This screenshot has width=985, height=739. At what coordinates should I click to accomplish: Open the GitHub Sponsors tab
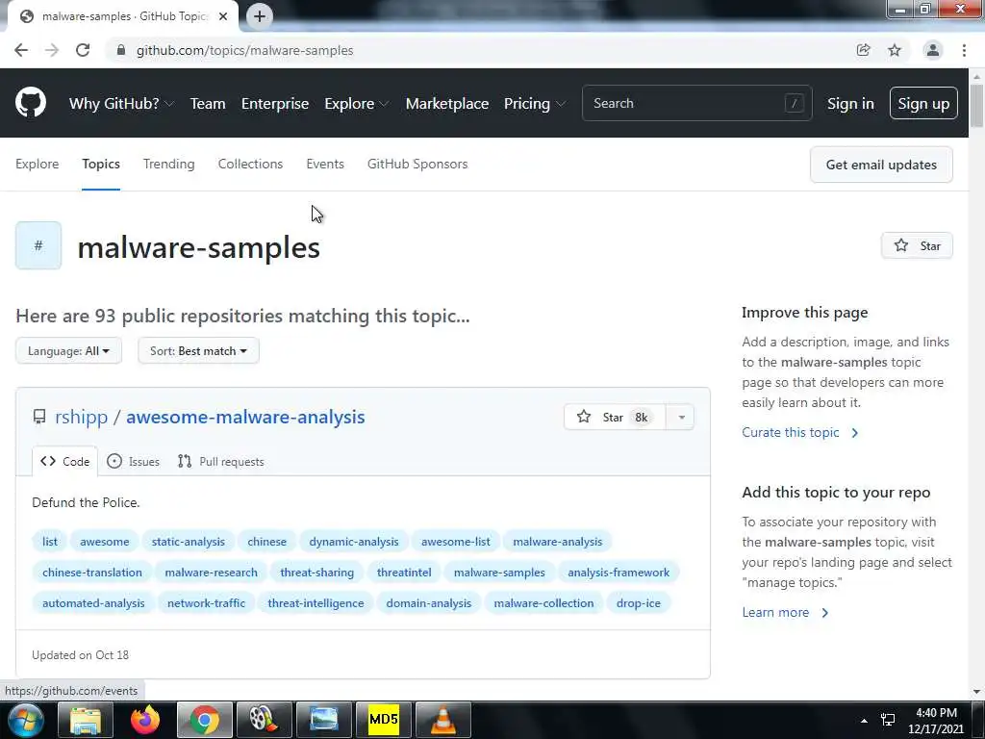[417, 164]
